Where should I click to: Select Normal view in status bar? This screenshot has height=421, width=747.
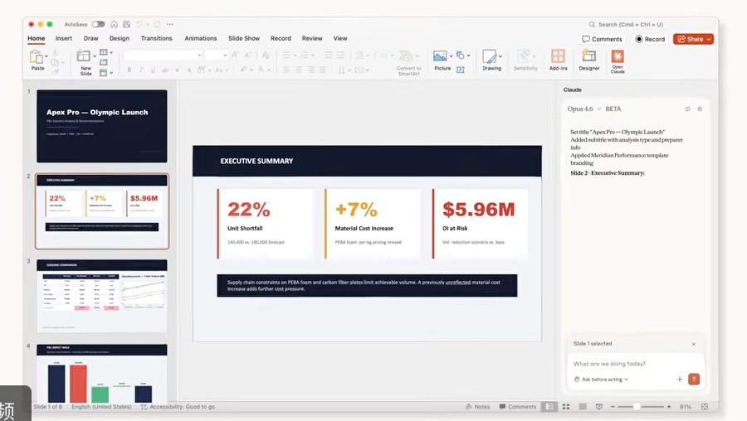click(x=549, y=407)
